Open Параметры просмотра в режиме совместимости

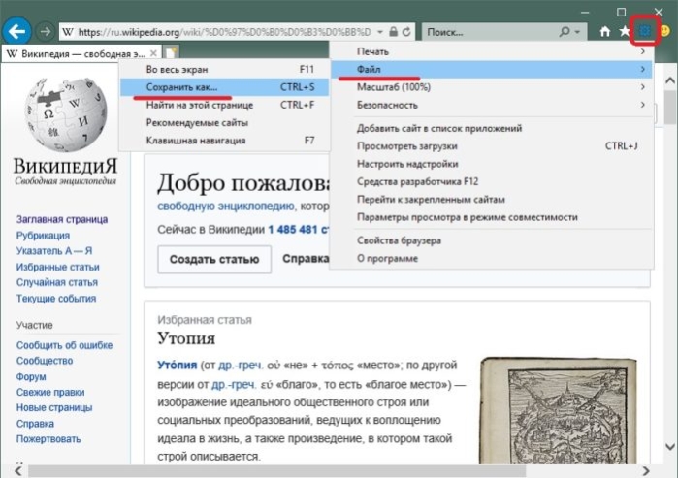point(492,217)
